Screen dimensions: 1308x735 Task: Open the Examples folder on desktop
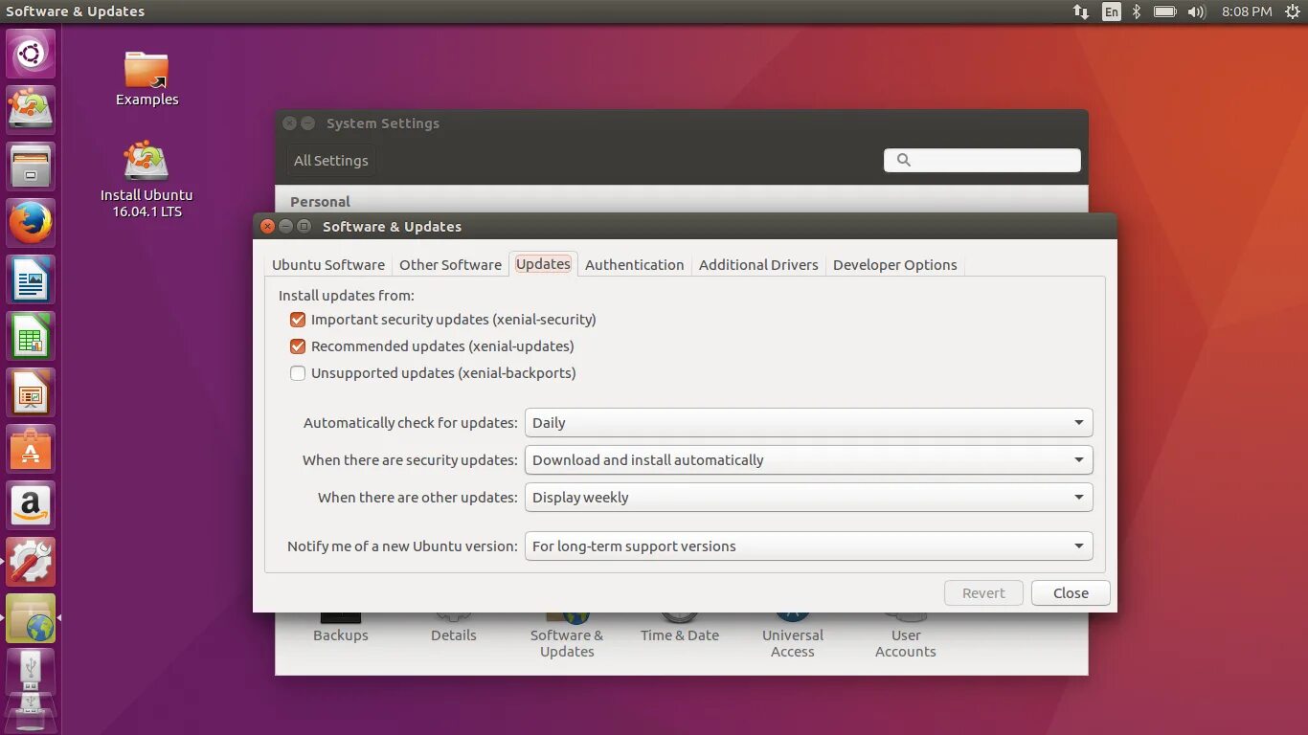point(147,78)
